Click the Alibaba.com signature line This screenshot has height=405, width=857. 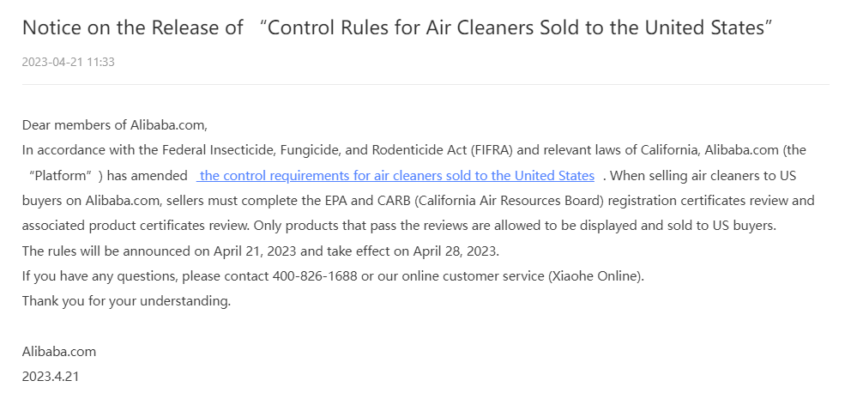59,351
